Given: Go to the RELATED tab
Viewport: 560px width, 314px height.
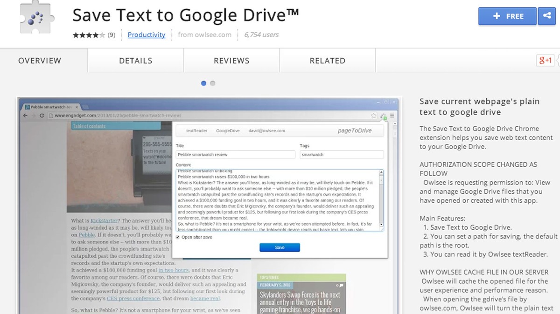Looking at the screenshot, I should coord(327,61).
